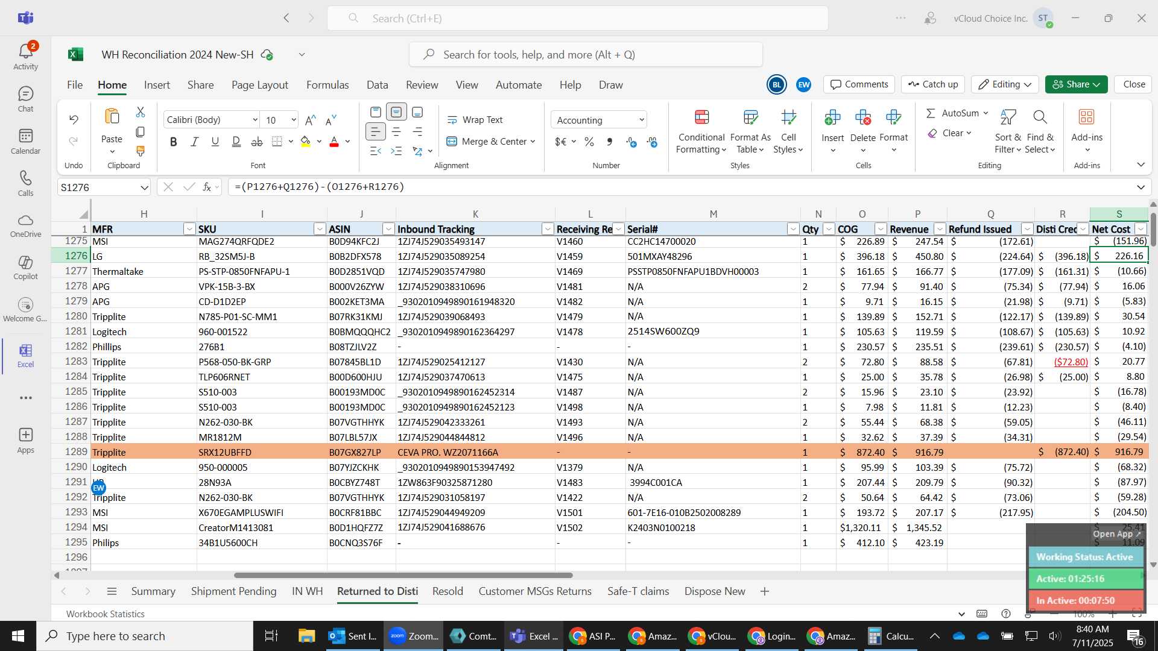Click horizontal scrollbar thumb
The width and height of the screenshot is (1158, 651).
(403, 575)
